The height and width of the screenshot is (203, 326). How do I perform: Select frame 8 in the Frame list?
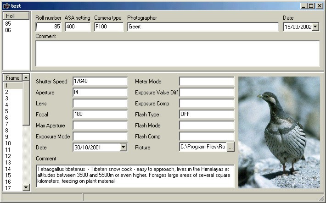13,131
